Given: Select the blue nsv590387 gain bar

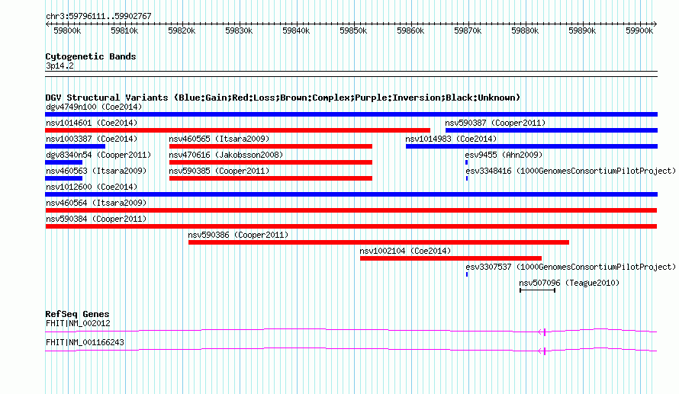Looking at the screenshot, I should pyautogui.click(x=552, y=130).
